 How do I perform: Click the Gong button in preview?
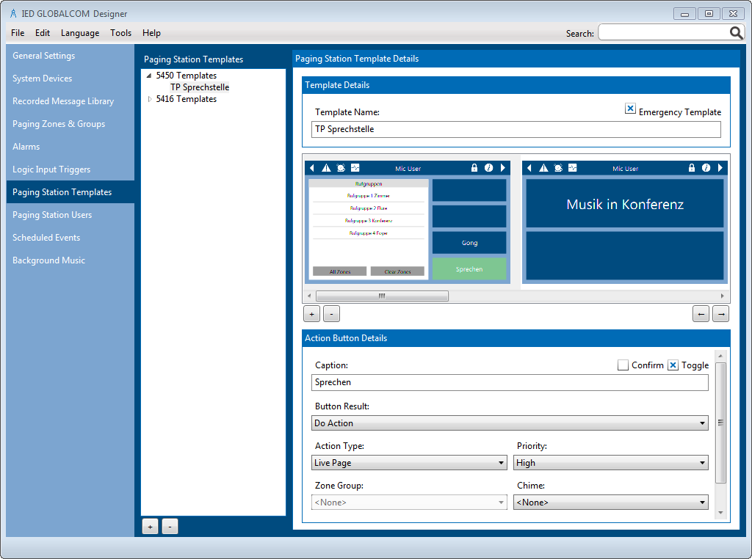pyautogui.click(x=469, y=243)
